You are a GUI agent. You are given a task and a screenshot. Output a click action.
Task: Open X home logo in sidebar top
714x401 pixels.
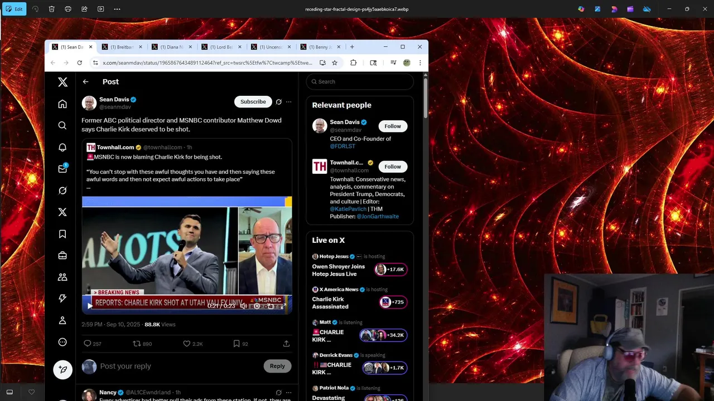click(x=62, y=82)
